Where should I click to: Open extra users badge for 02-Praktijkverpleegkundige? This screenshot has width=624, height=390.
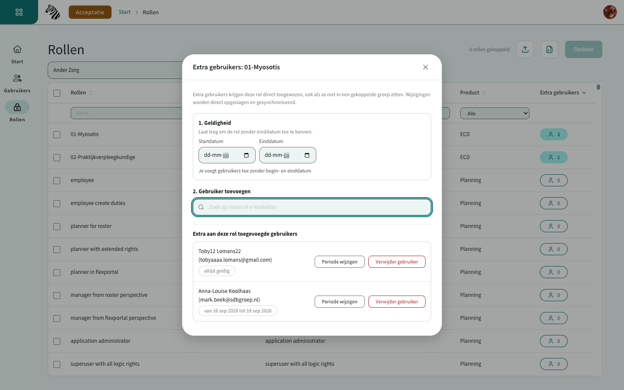[554, 157]
